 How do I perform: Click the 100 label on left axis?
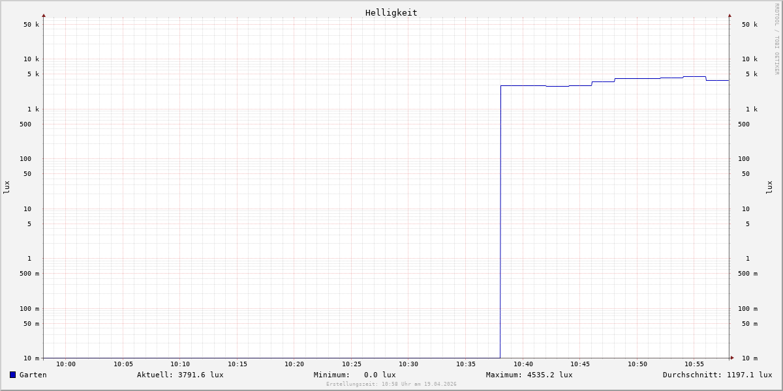coord(25,159)
